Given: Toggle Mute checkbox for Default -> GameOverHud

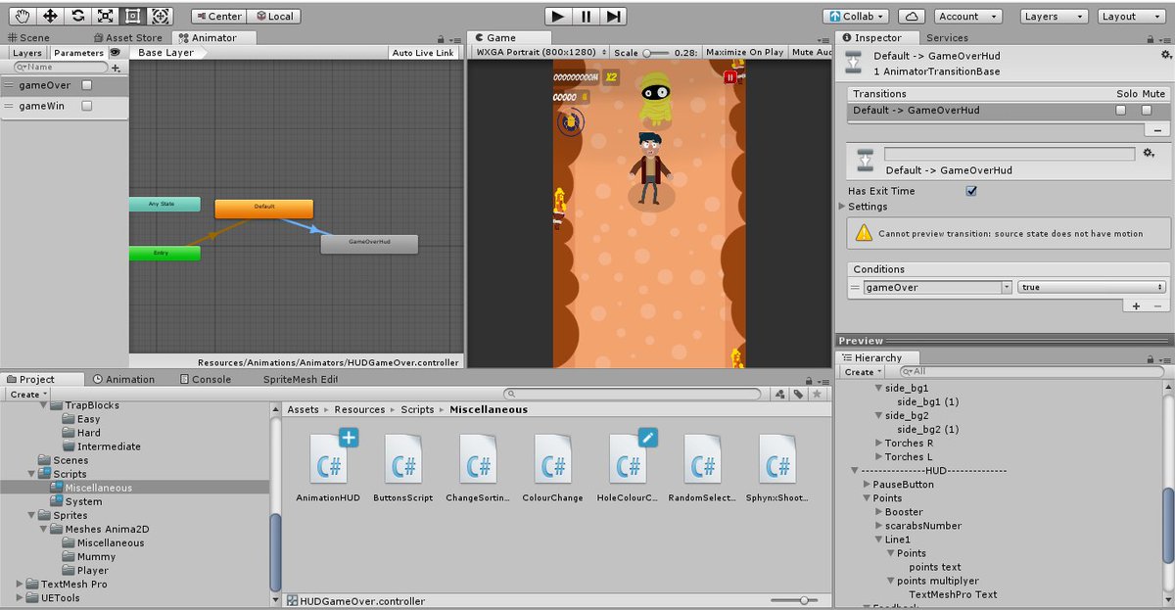Looking at the screenshot, I should coord(1147,110).
